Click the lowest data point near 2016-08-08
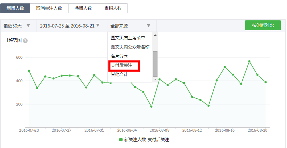Image resolution: width=287 pixels, height=148 pixels. pos(151,107)
